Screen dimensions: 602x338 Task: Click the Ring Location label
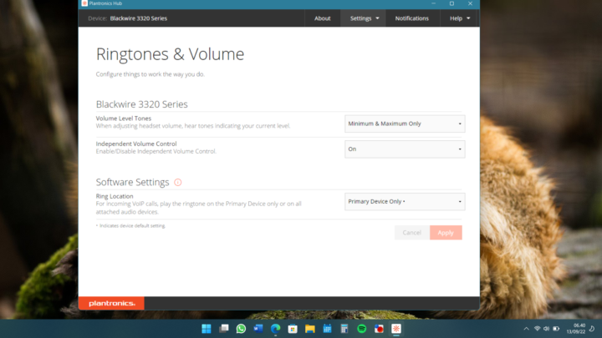115,196
